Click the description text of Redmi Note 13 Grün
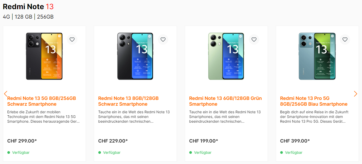 point(225,117)
